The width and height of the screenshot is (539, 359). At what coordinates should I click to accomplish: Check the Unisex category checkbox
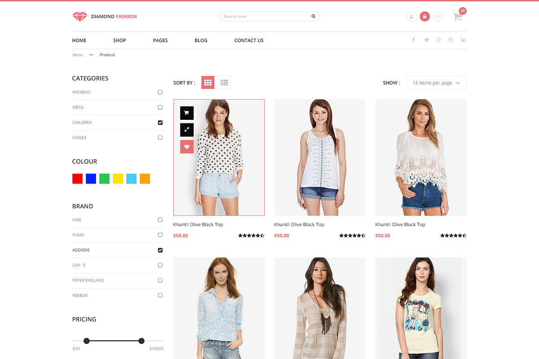[160, 138]
